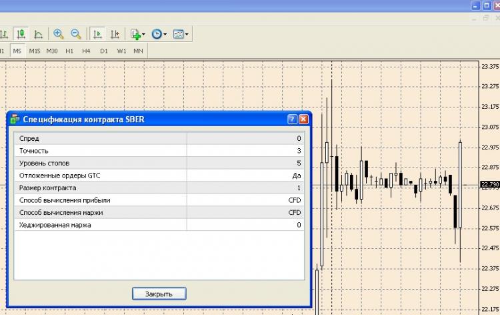Switch to M5 timeframe
This screenshot has width=500, height=315.
click(x=17, y=51)
